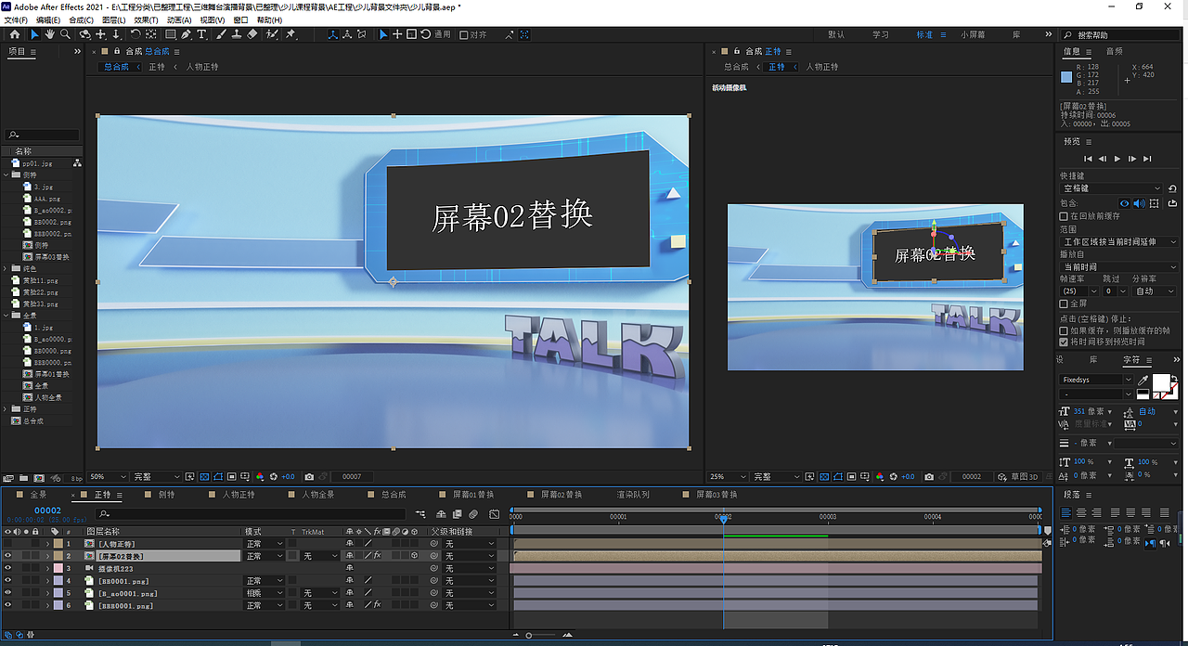Activate the Selection arrow tool
The image size is (1188, 646).
click(x=35, y=34)
